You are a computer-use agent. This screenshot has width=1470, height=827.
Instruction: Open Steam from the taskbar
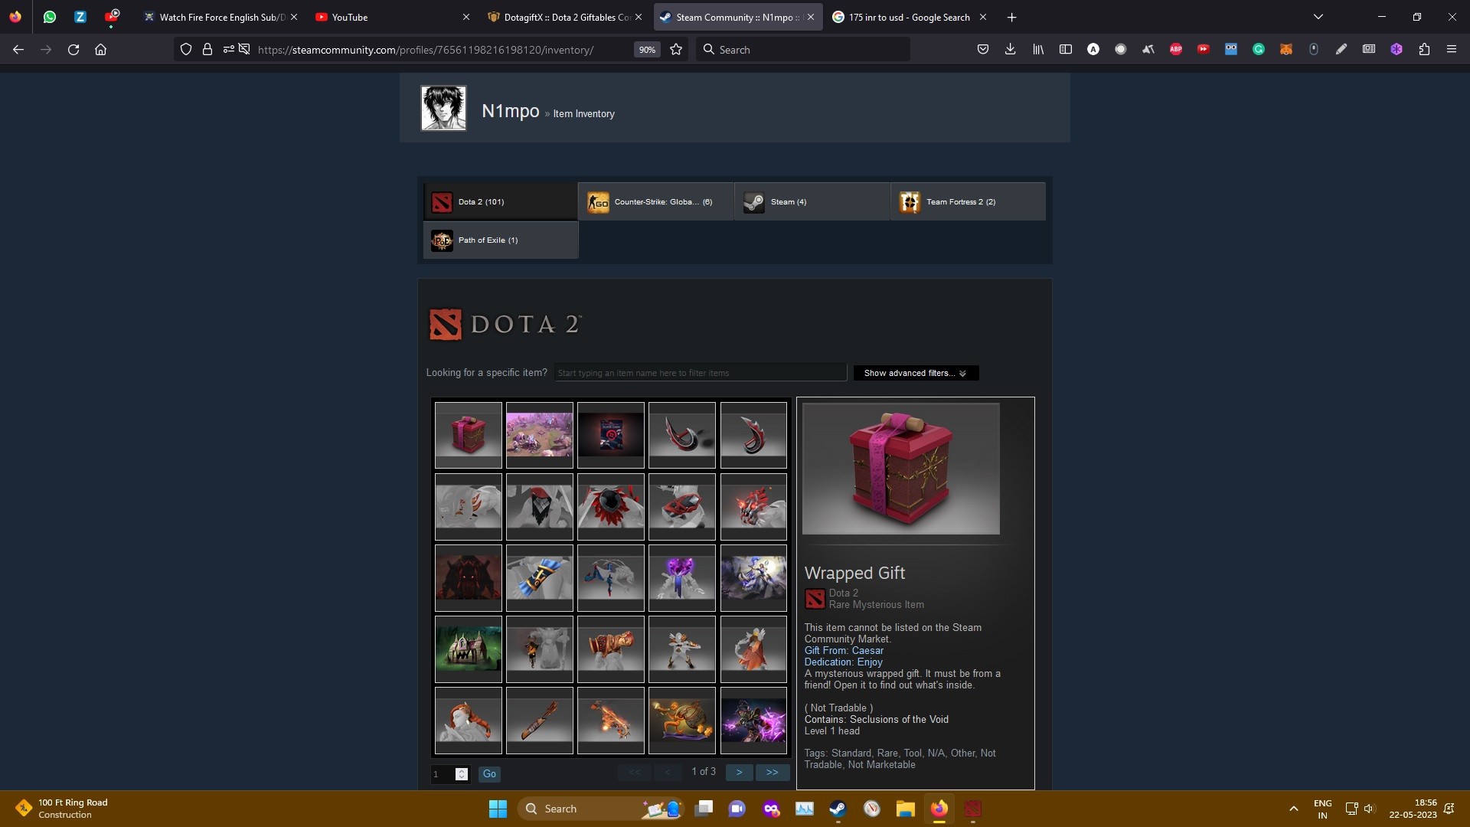pos(838,809)
